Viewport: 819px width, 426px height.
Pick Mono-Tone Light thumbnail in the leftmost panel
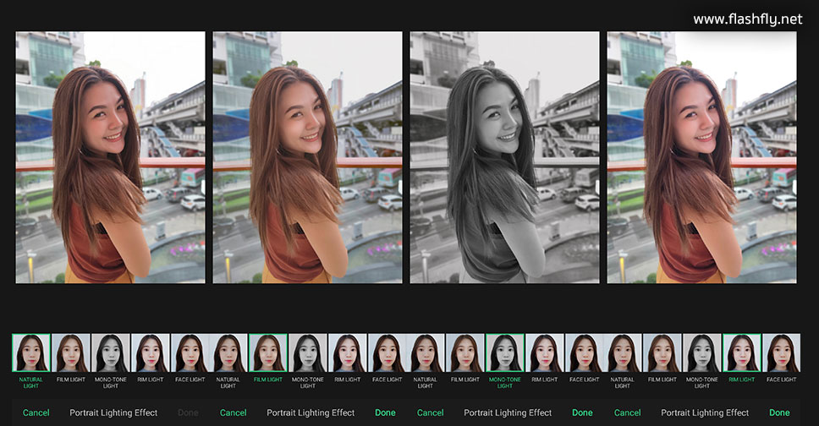[x=111, y=353]
